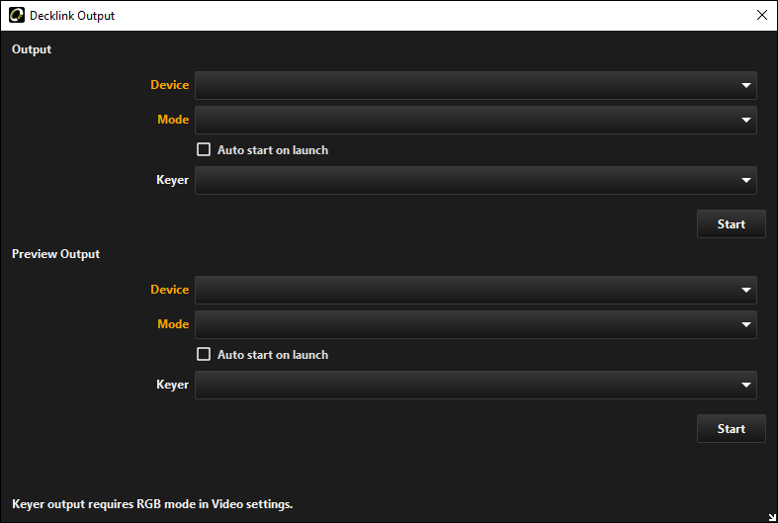This screenshot has height=523, width=778.
Task: Click the app icon in title bar
Action: pos(17,15)
